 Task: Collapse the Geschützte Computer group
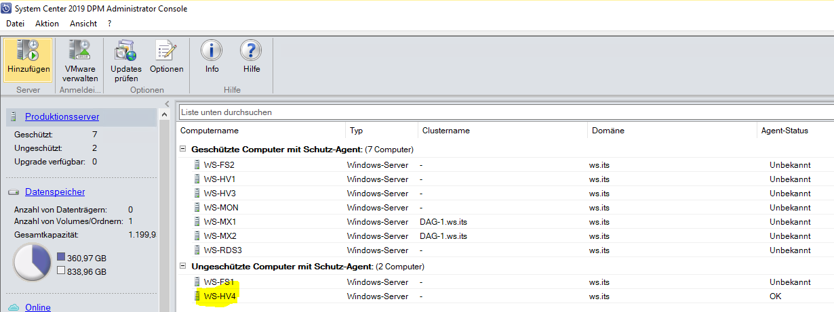[182, 149]
